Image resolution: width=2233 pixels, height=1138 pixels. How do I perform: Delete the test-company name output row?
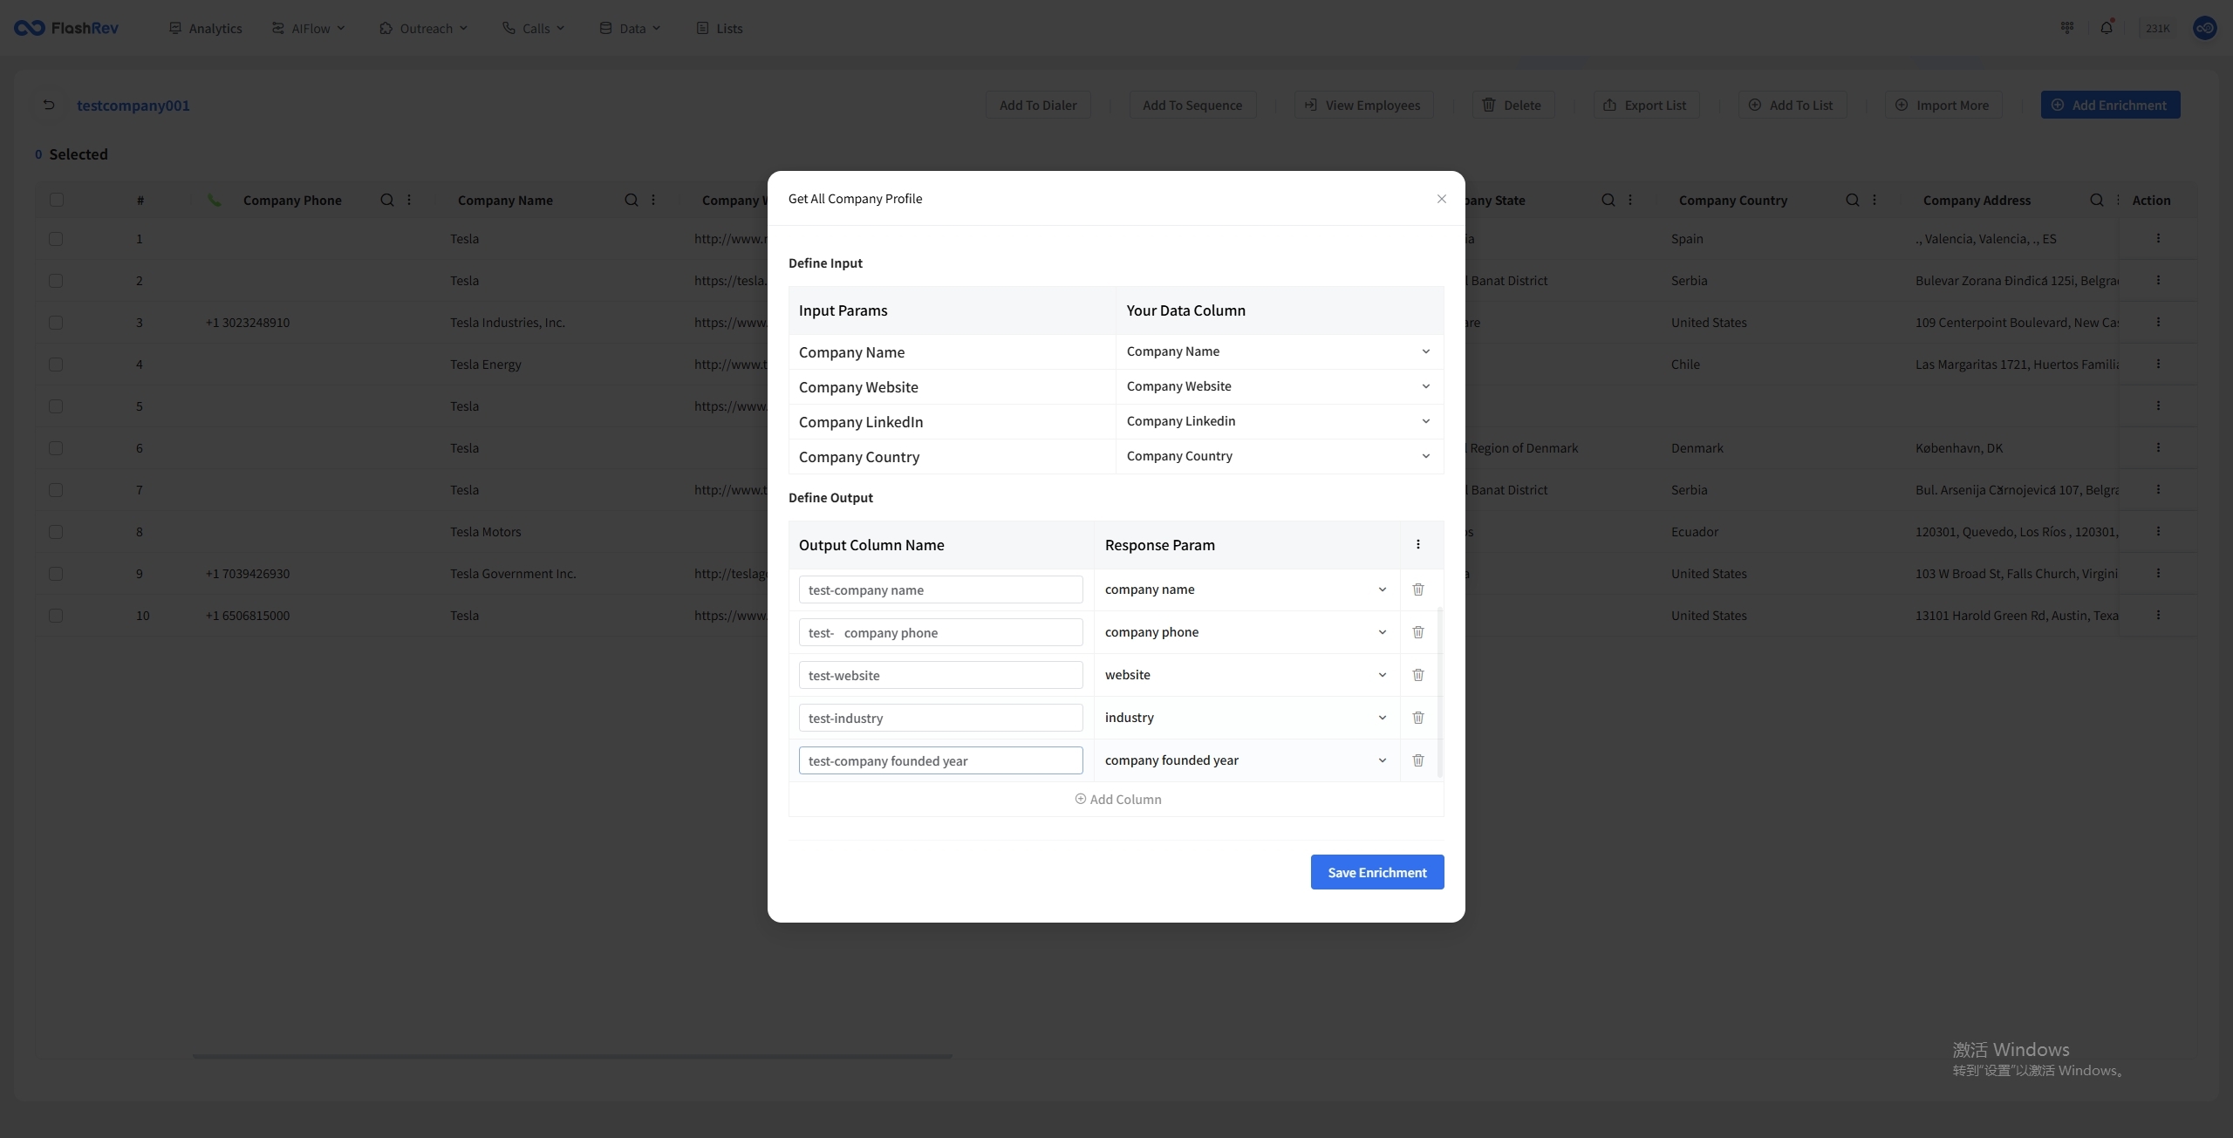[1417, 589]
